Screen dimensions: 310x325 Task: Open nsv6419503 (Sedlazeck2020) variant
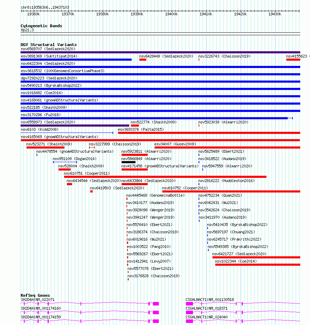click(x=117, y=188)
